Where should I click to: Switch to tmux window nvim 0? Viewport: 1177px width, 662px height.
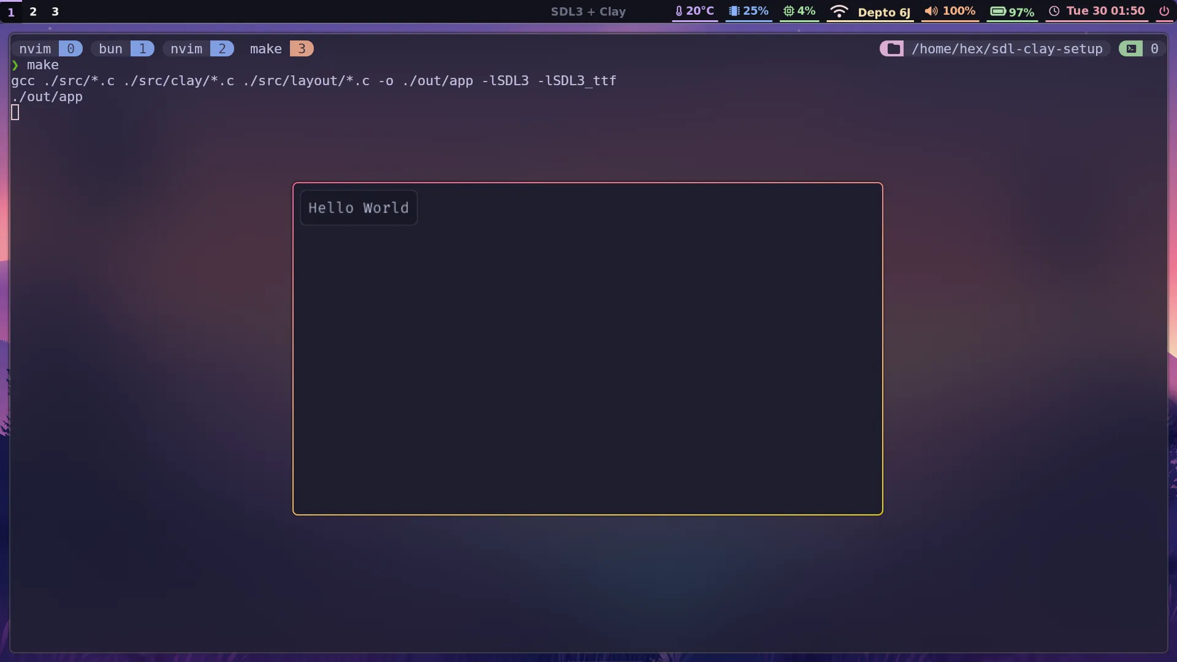[x=47, y=49]
